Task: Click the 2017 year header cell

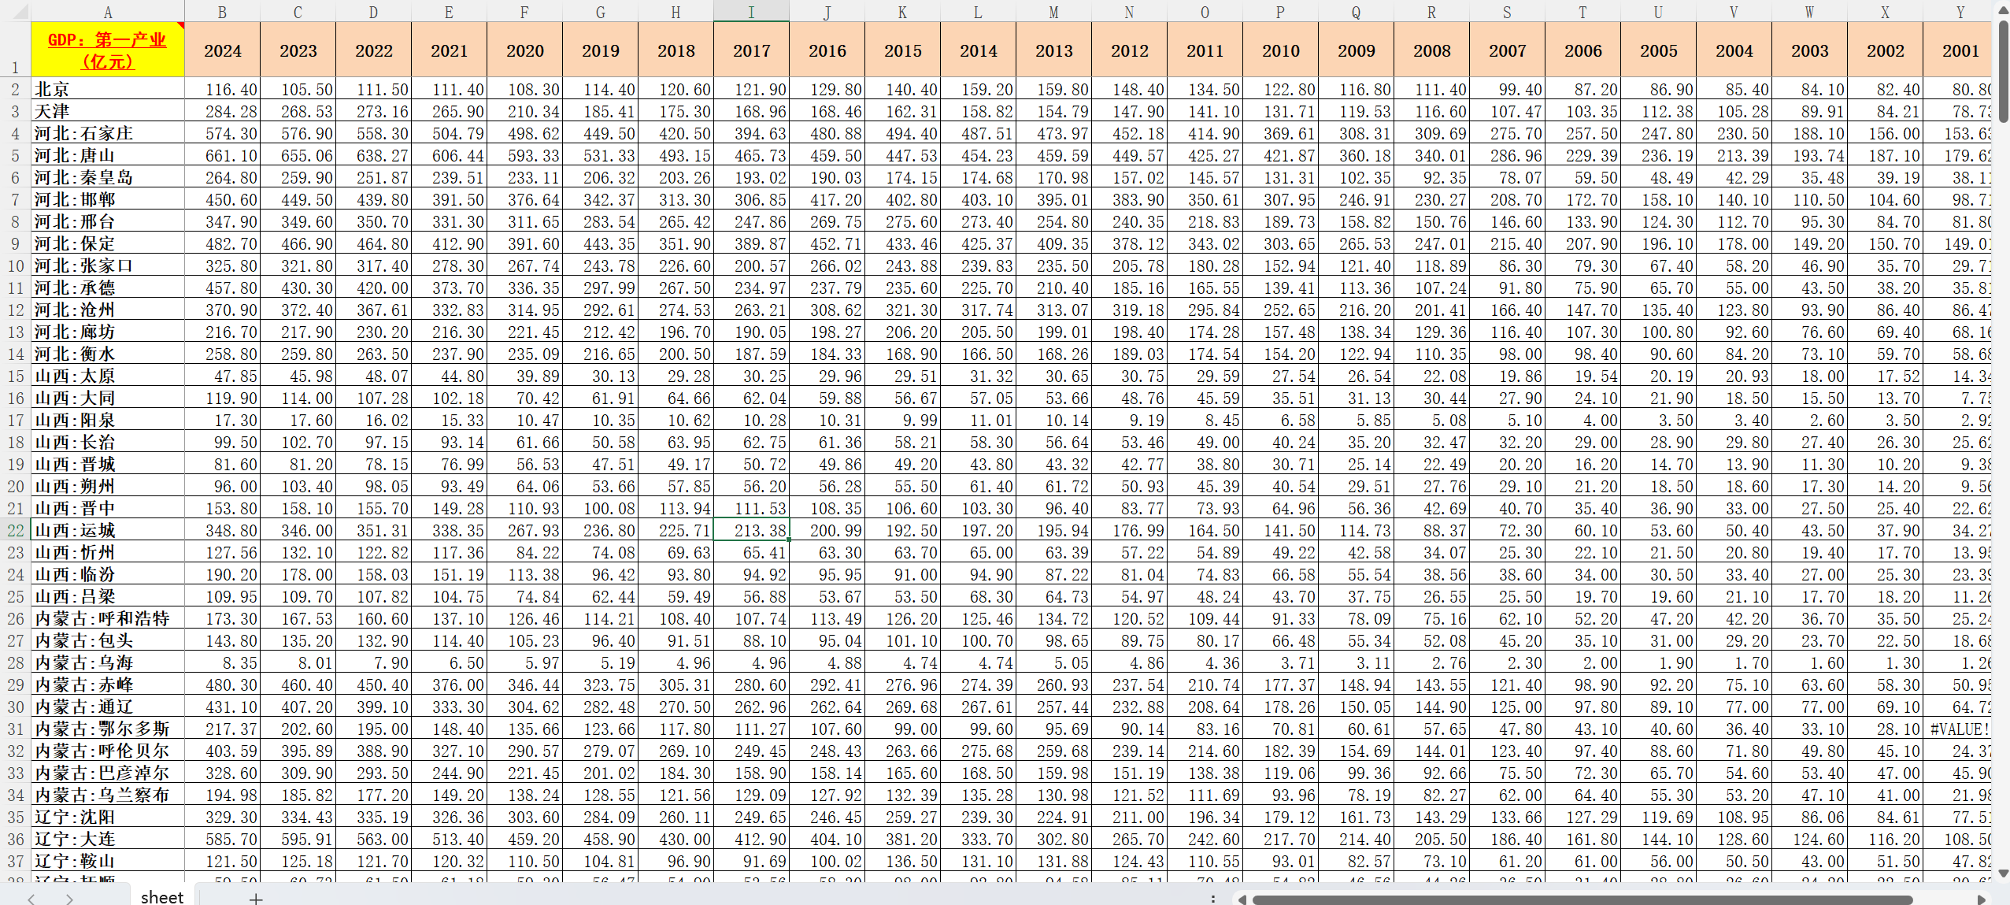Action: [x=751, y=50]
